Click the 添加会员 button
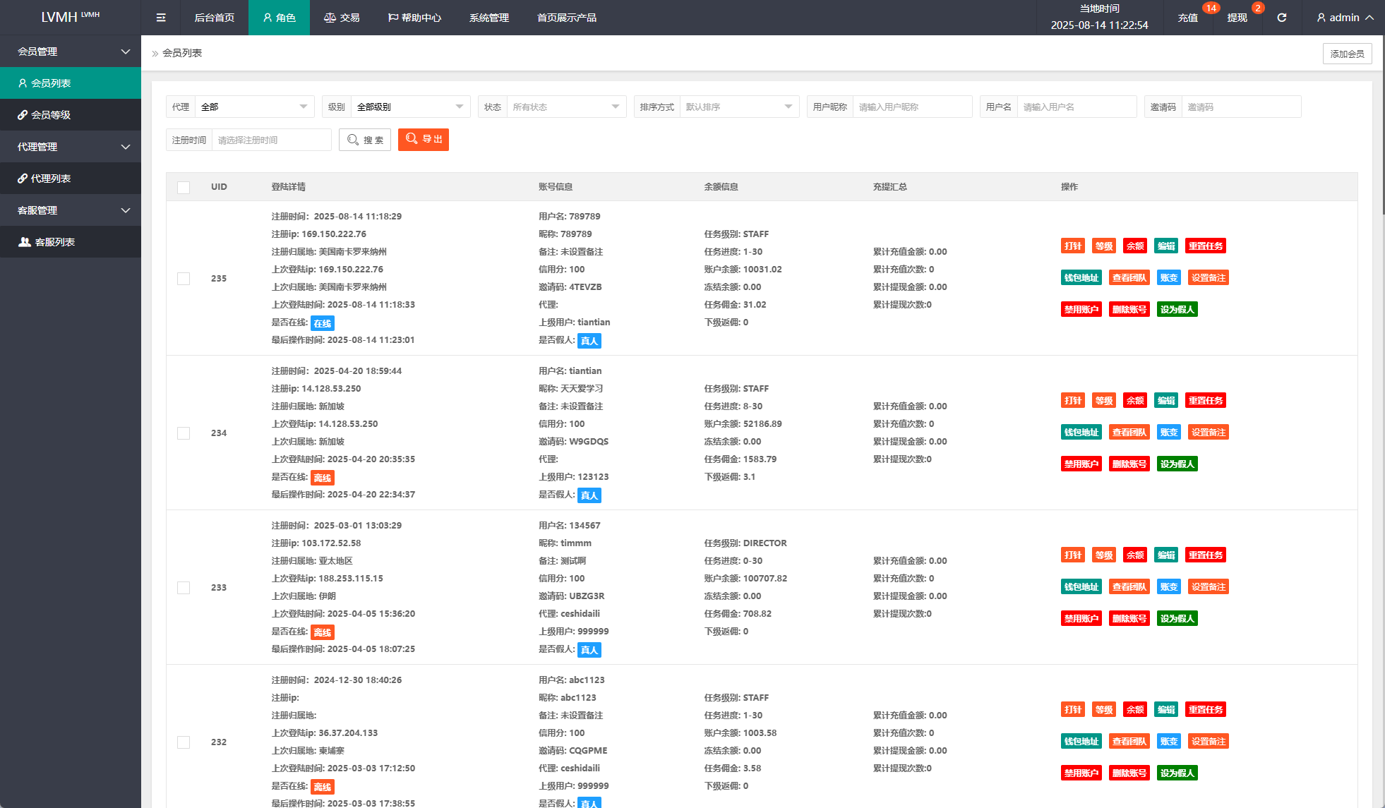This screenshot has width=1385, height=808. (1346, 54)
